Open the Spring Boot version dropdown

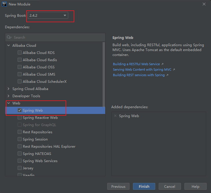pos(48,15)
